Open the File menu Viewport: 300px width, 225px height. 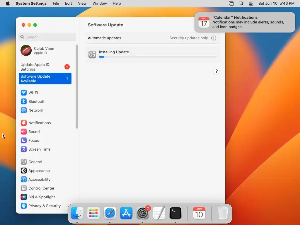tap(56, 4)
